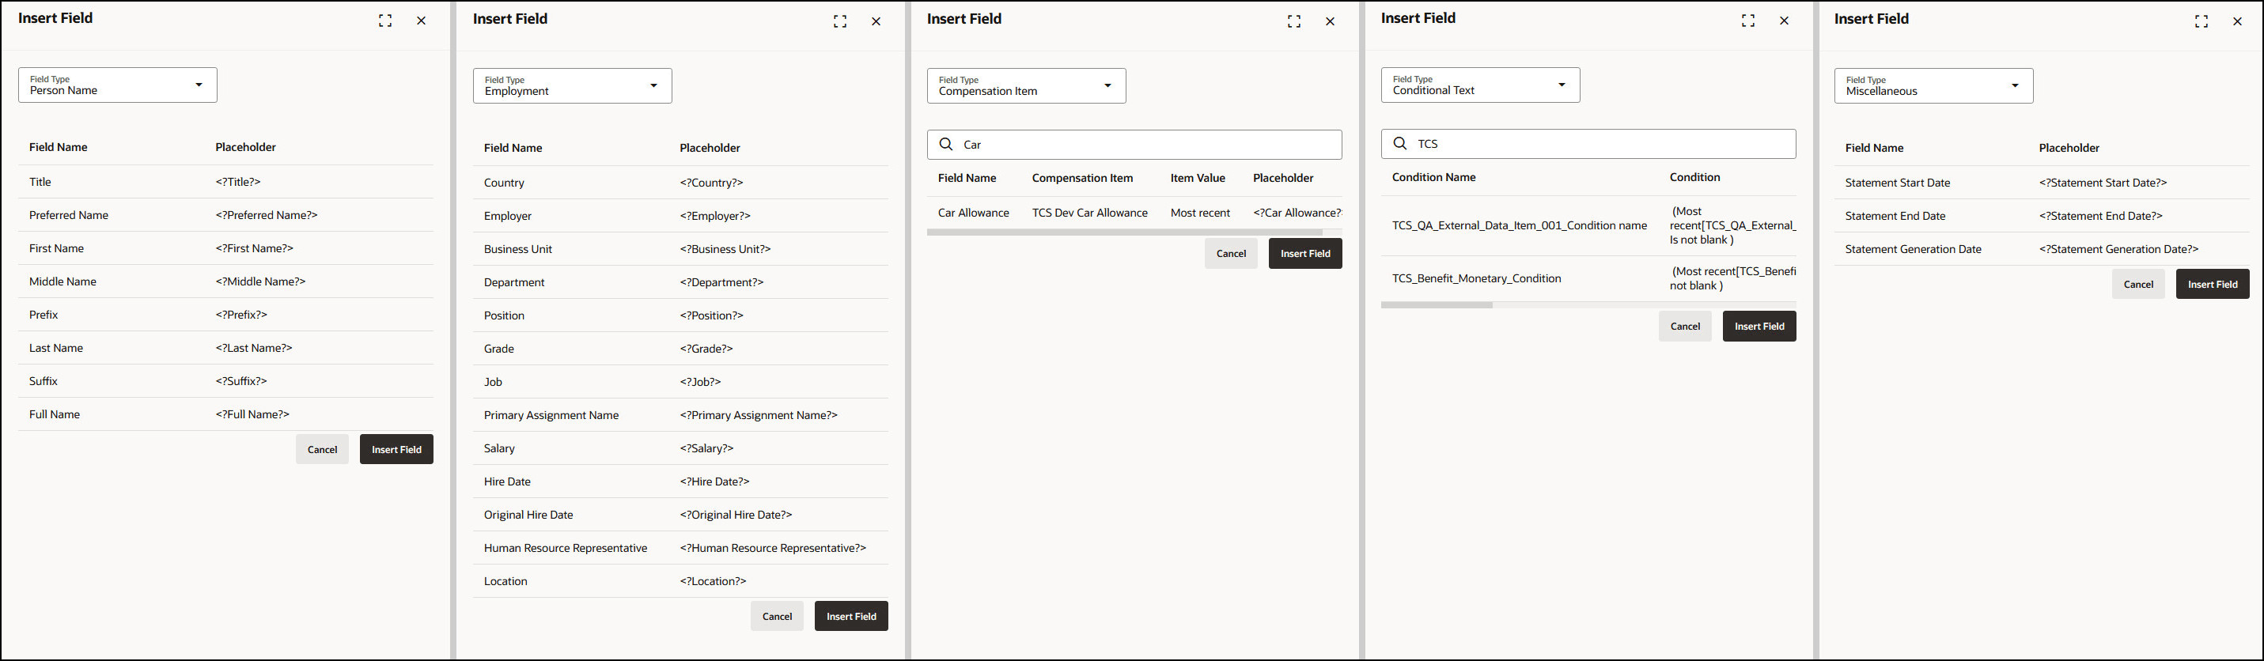Click the 'TCS Dev Car Allowance' compensation item
The height and width of the screenshot is (661, 2264).
point(1090,213)
